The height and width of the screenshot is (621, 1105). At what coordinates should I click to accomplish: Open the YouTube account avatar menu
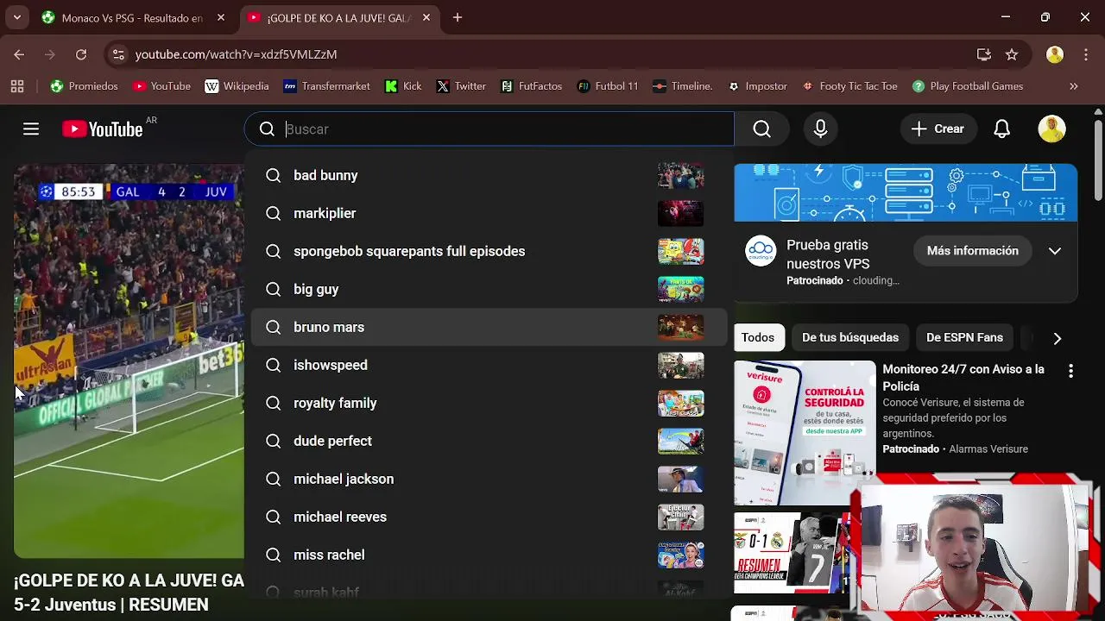point(1051,129)
